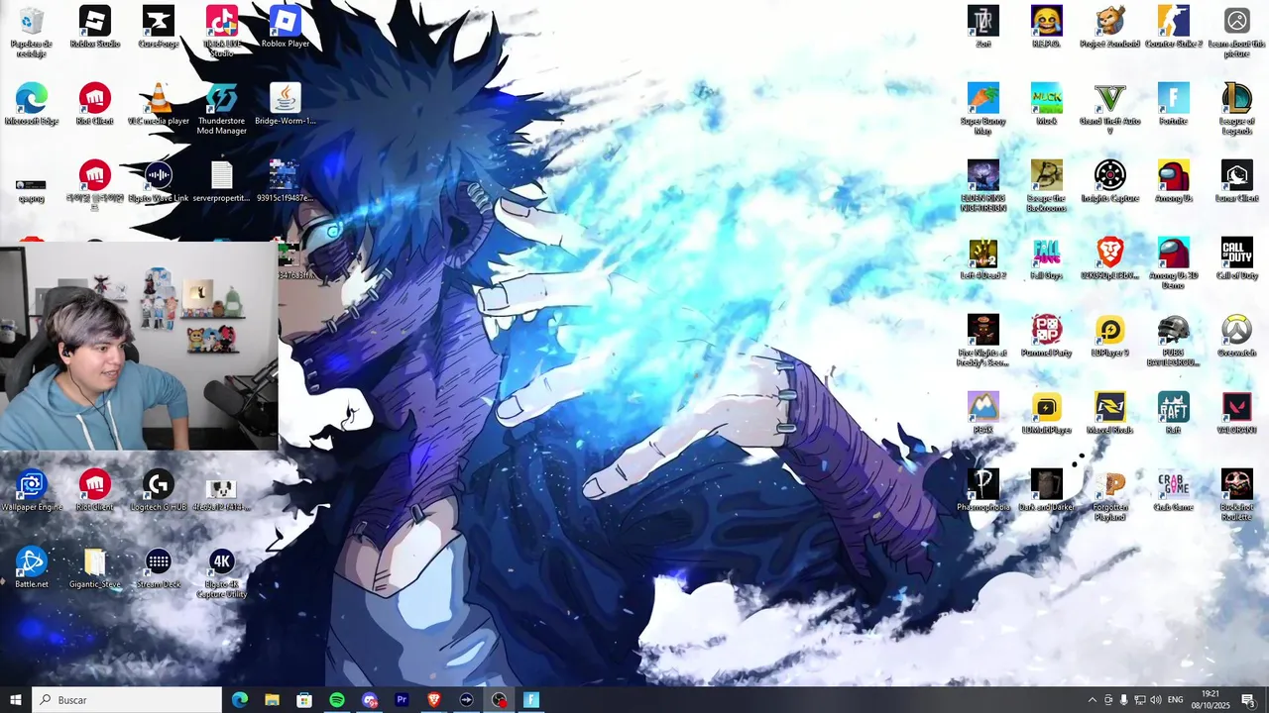This screenshot has width=1269, height=713.
Task: Open the Papelera de reciclaje recycle bin
Action: 32,31
